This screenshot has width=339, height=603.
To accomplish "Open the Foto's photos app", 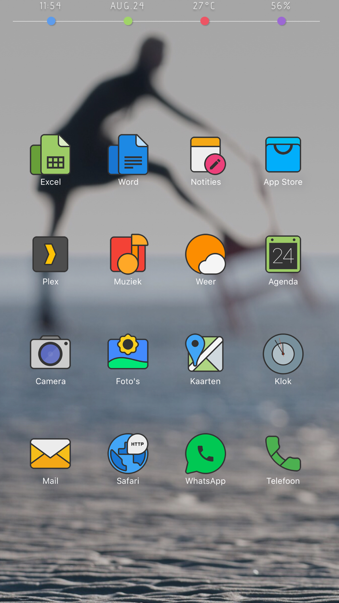I will point(128,351).
